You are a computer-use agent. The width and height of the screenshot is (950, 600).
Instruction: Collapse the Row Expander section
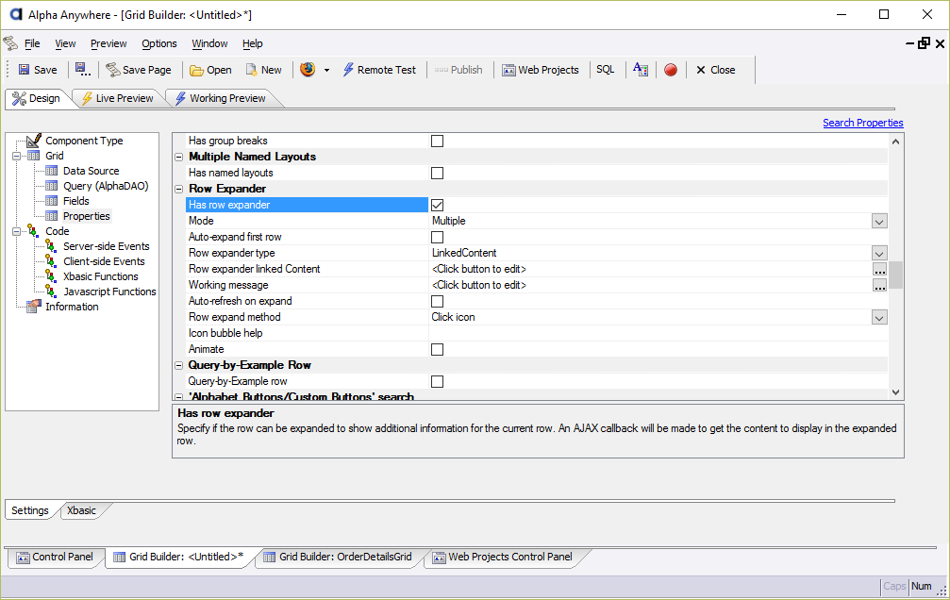[x=178, y=189]
